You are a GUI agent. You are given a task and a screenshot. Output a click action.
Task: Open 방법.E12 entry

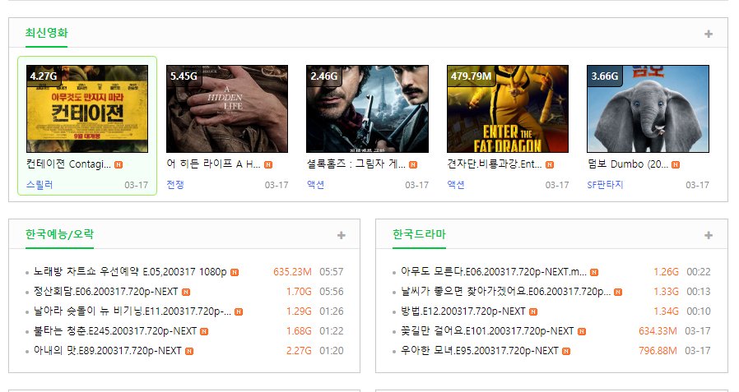click(x=462, y=311)
